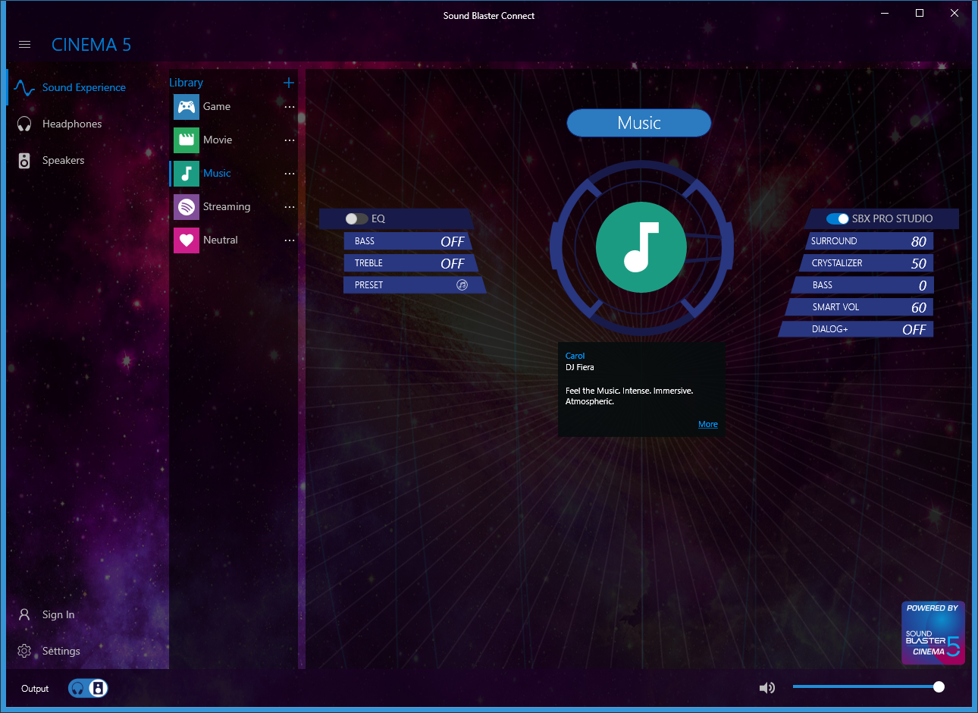The height and width of the screenshot is (713, 978).
Task: Open the More link in description
Action: (x=708, y=425)
